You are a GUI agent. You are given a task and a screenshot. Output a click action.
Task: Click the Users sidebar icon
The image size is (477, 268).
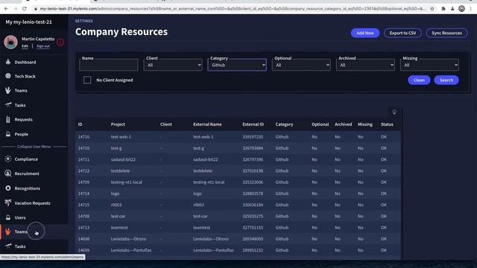click(x=8, y=217)
